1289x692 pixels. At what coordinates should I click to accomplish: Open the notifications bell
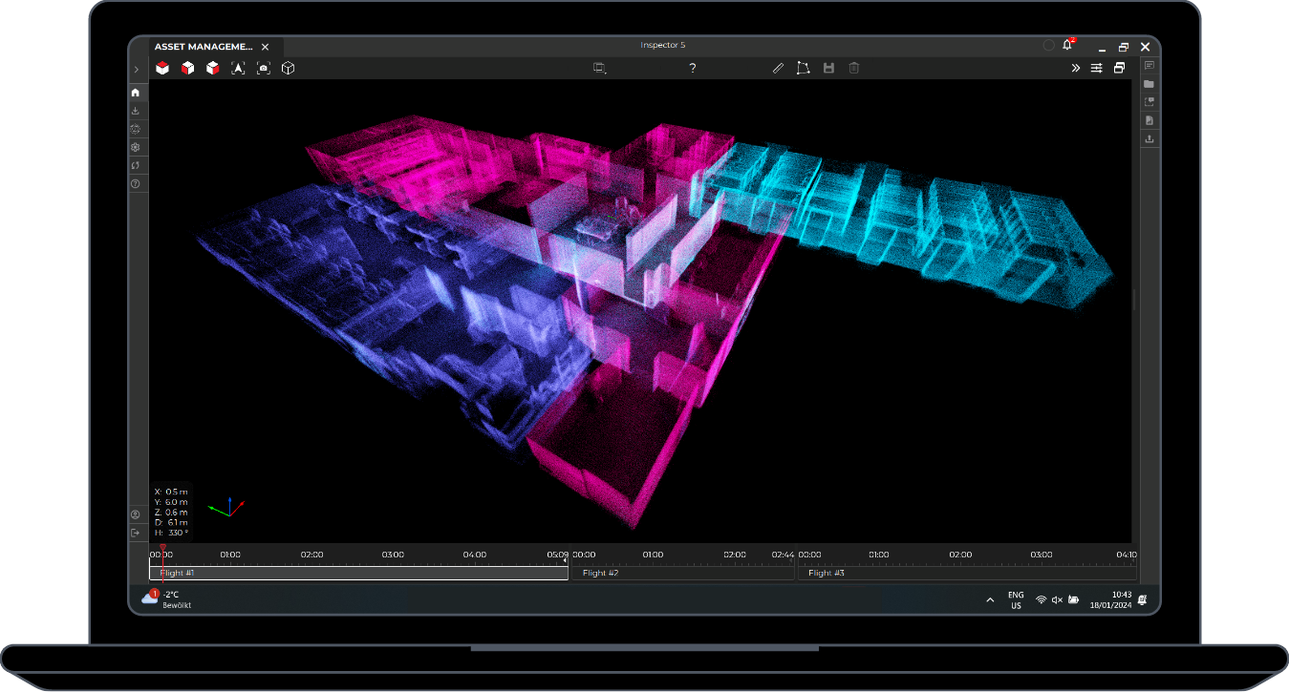(1067, 46)
